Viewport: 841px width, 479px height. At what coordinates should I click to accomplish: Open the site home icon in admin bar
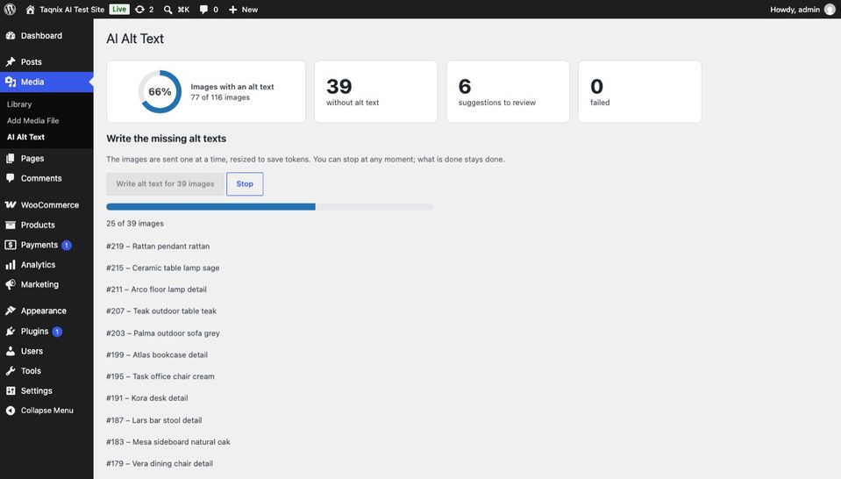30,10
